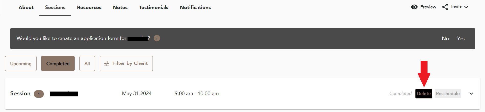485x112 pixels.
Task: Click the filter sliders icon
Action: point(107,63)
